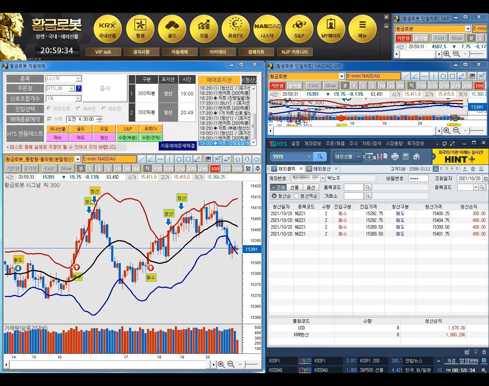The image size is (489, 386).
Task: Open calendar picker beside 조회일자 date
Action: (485, 178)
